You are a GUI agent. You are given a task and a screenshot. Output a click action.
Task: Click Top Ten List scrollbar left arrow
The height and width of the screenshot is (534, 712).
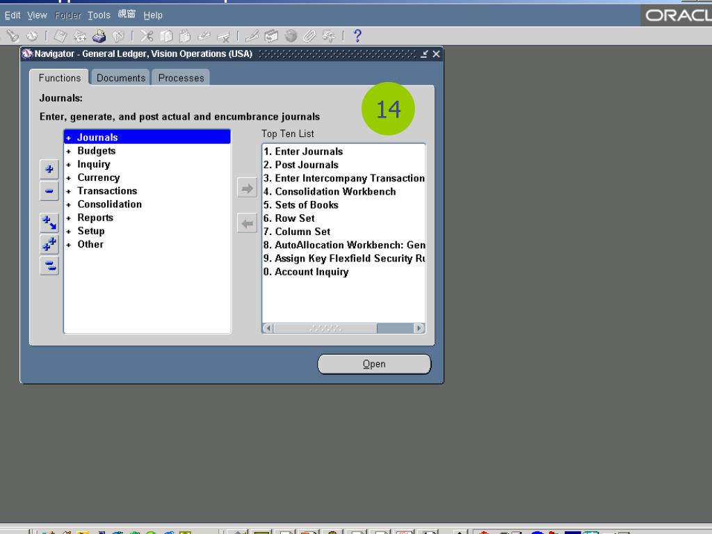click(x=268, y=328)
